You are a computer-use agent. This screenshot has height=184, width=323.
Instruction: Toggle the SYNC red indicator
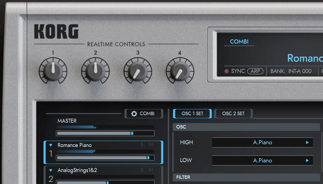click(226, 71)
